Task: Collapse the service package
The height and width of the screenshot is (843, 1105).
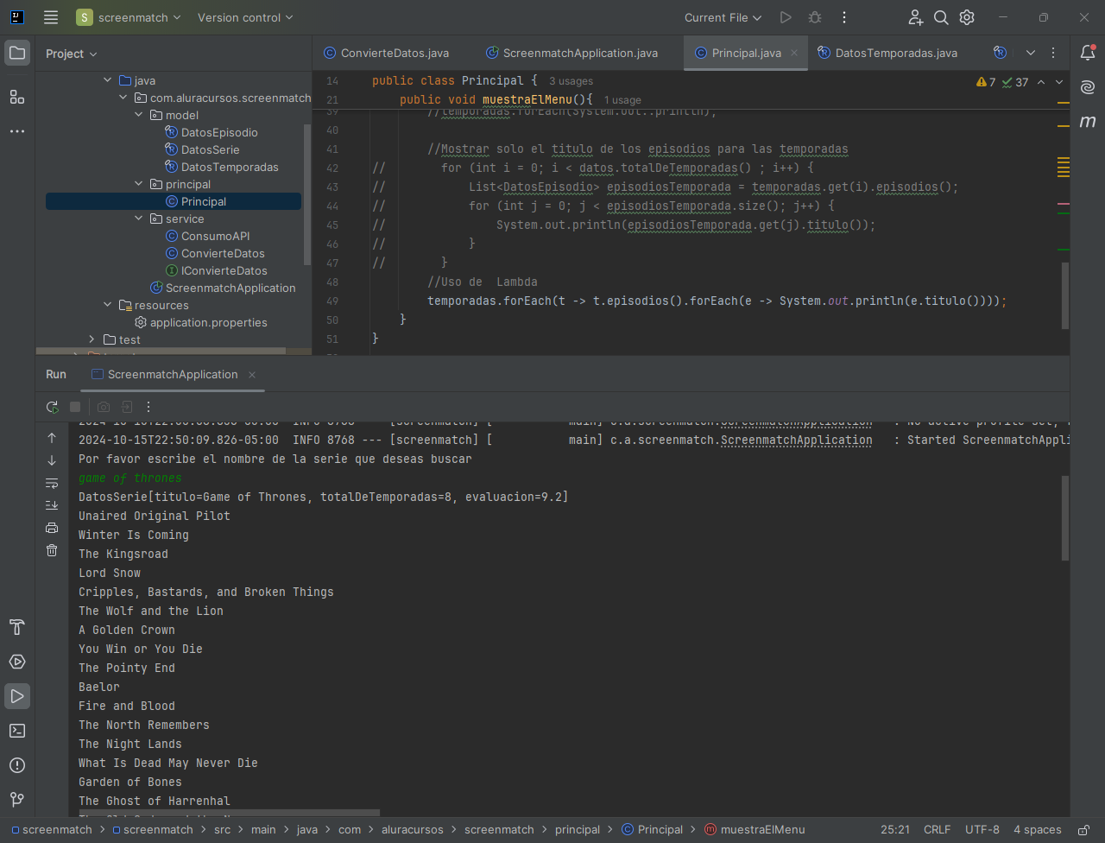Action: pos(139,219)
